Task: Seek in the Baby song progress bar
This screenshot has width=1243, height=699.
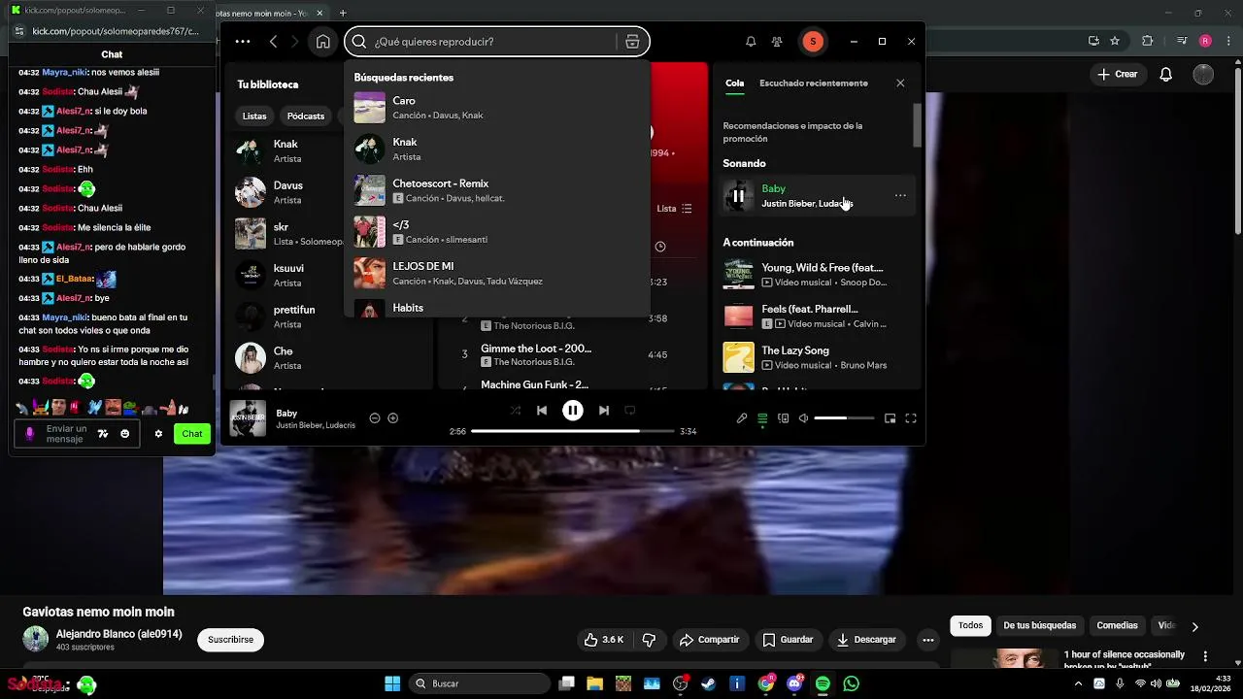Action: point(573,431)
